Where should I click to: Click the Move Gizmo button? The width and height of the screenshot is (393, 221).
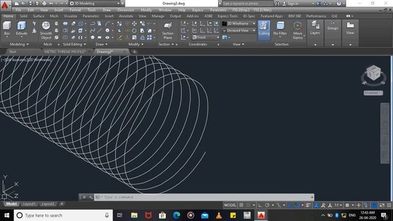297,30
